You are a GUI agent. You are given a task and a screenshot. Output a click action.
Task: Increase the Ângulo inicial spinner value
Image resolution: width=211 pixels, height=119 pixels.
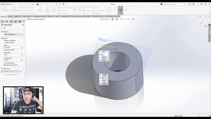tap(22, 59)
